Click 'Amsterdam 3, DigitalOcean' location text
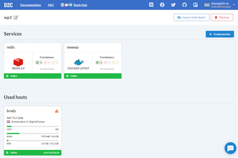The height and width of the screenshot is (158, 238). pos(28,122)
